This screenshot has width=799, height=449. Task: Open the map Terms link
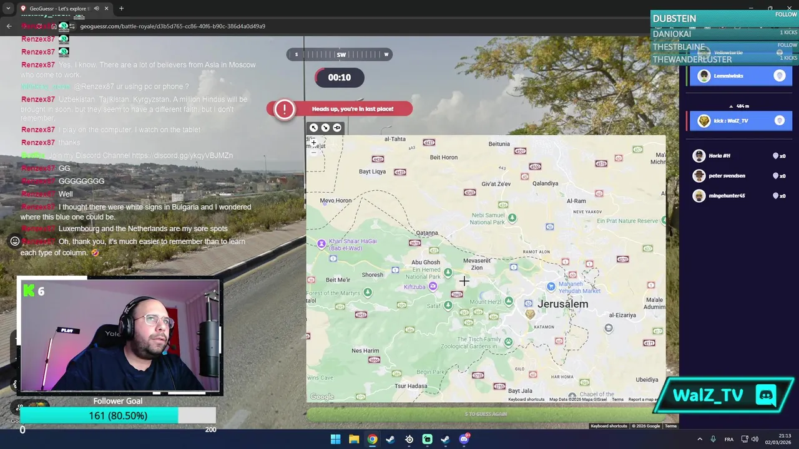617,400
